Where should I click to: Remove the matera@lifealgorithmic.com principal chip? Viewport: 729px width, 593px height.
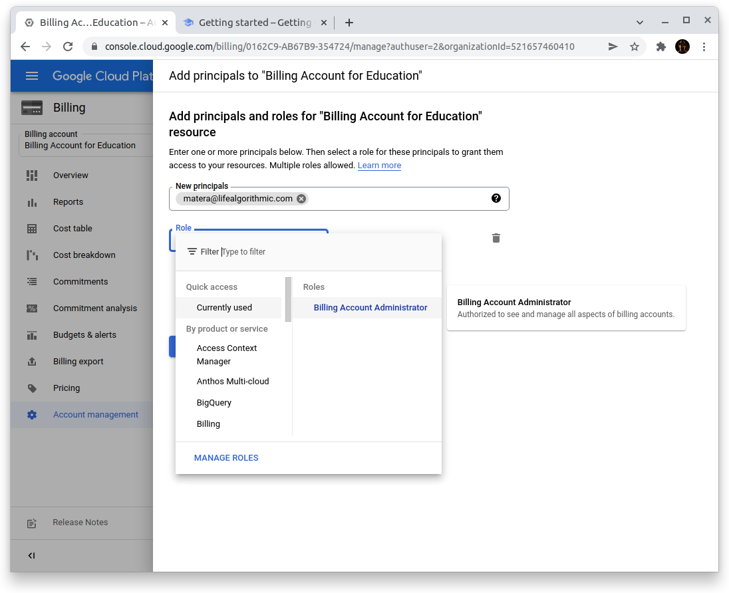click(301, 199)
